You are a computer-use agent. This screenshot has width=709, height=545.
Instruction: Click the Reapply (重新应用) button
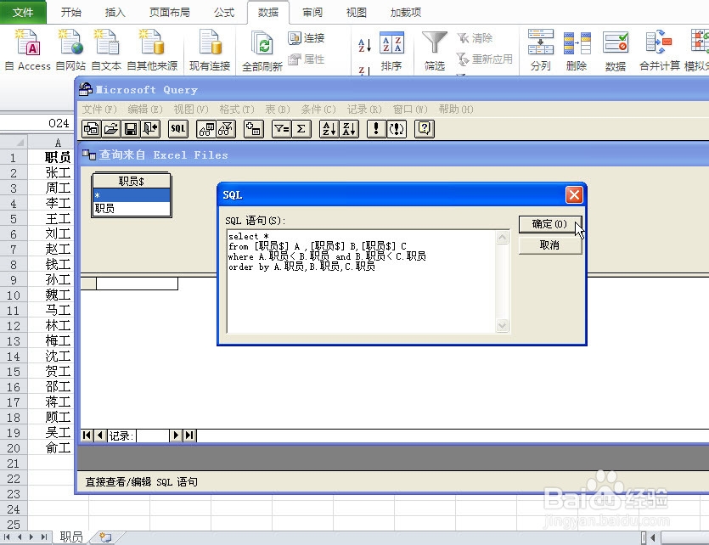pos(484,59)
